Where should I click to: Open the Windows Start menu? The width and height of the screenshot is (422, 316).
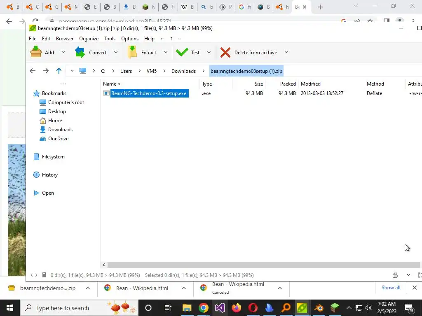coord(10,308)
